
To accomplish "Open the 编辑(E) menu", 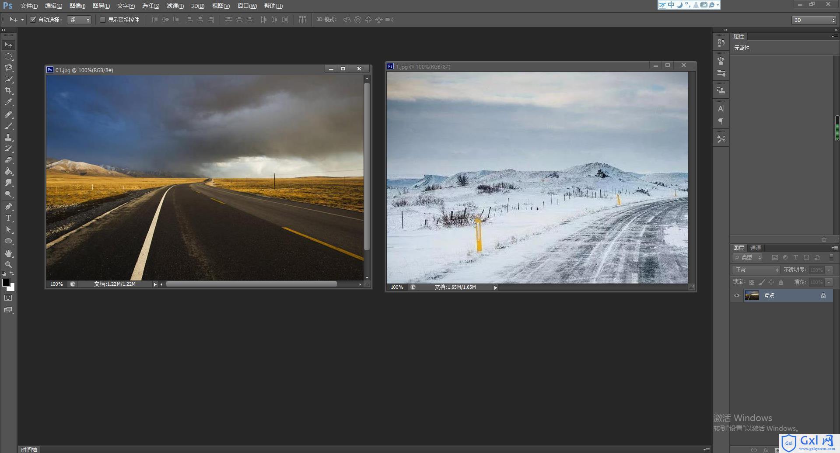I will pyautogui.click(x=53, y=6).
